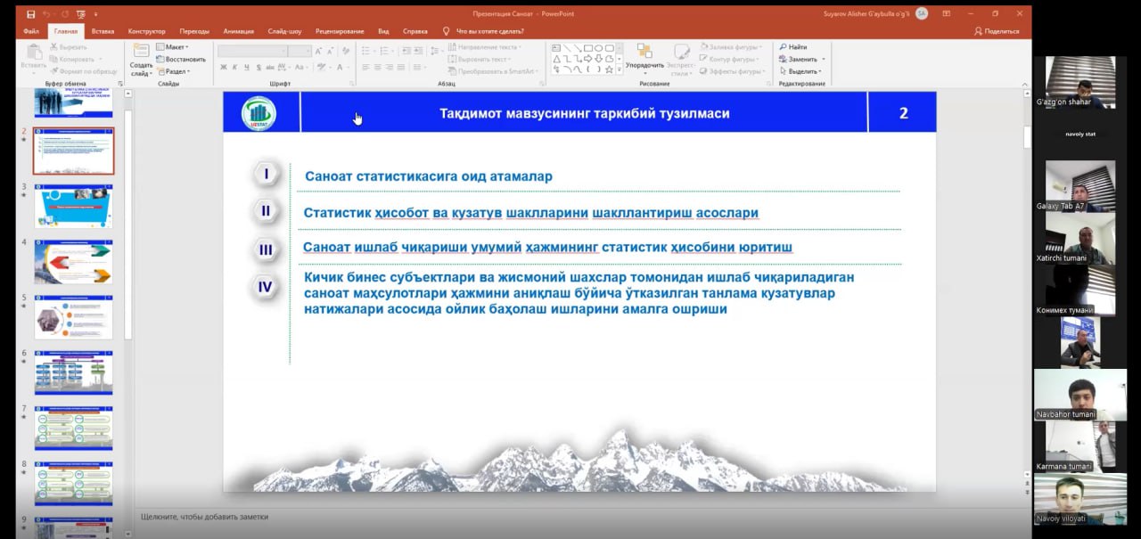Open the File (Файл) tab
The image size is (1141, 539).
pos(33,31)
